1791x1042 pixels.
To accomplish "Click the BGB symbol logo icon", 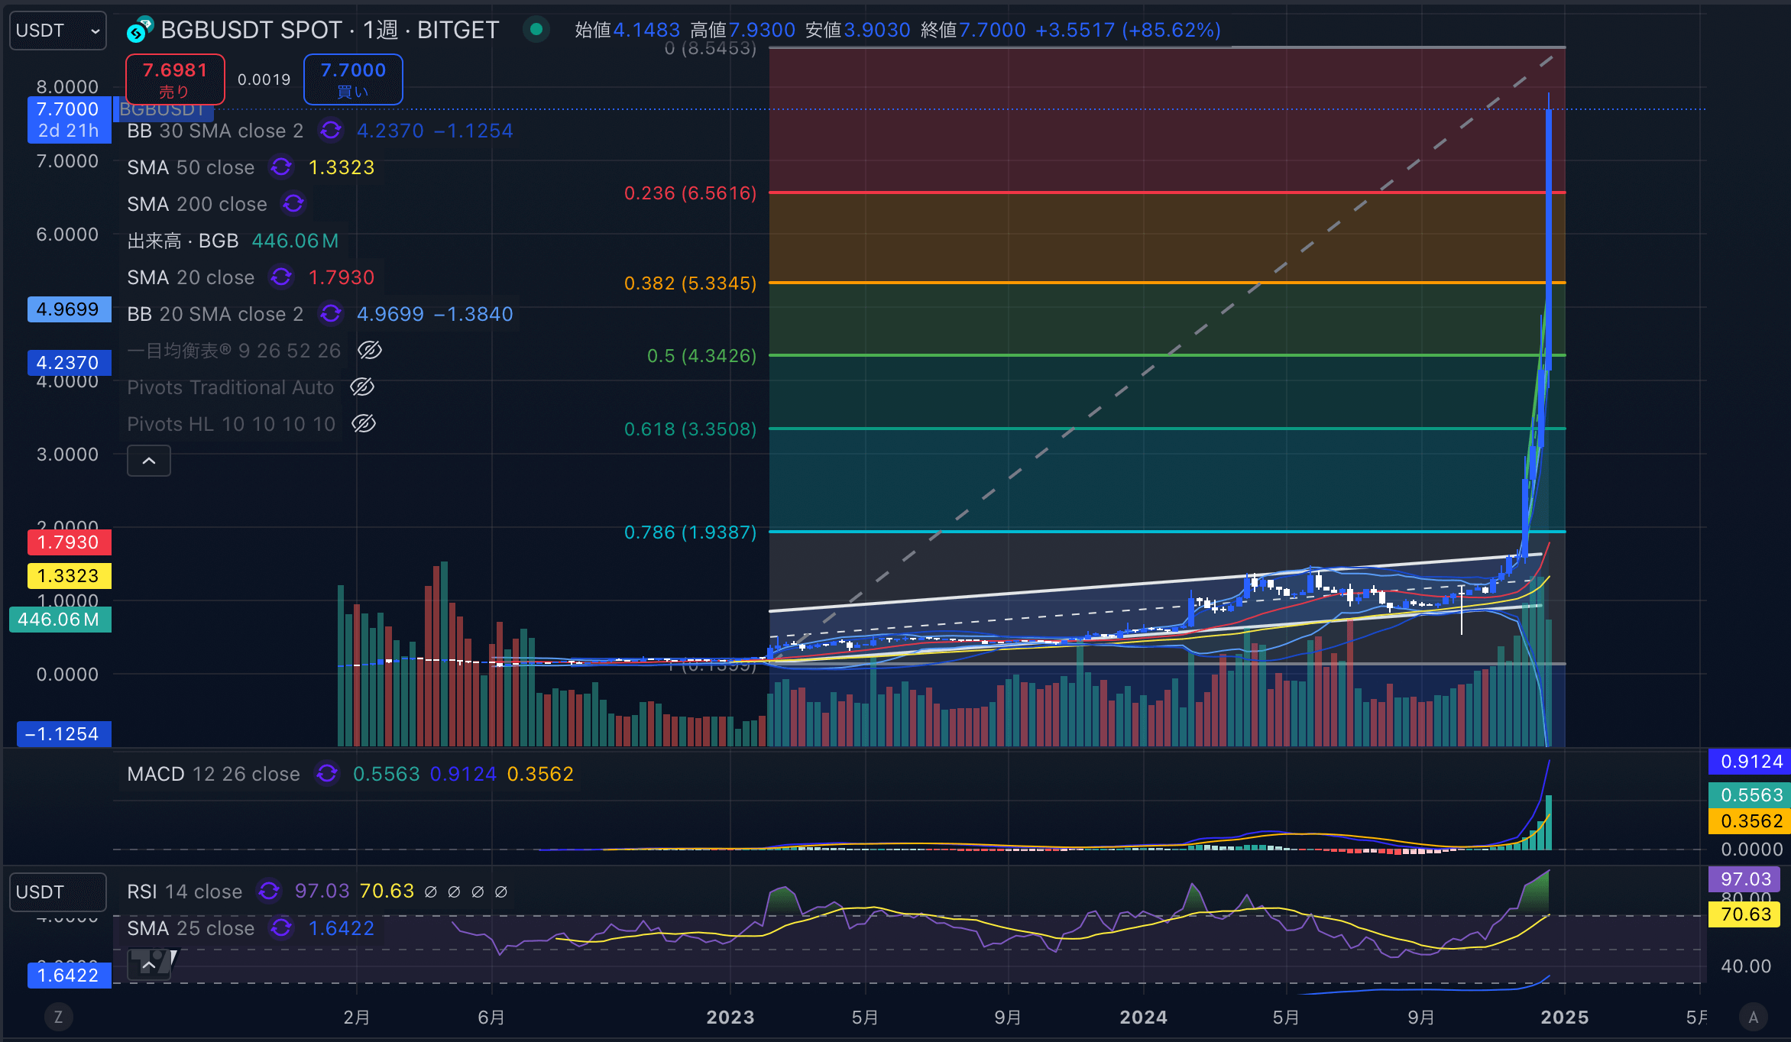I will click(139, 30).
